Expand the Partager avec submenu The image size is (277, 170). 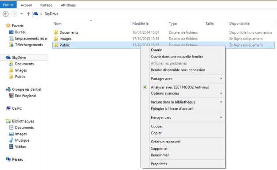point(183,79)
